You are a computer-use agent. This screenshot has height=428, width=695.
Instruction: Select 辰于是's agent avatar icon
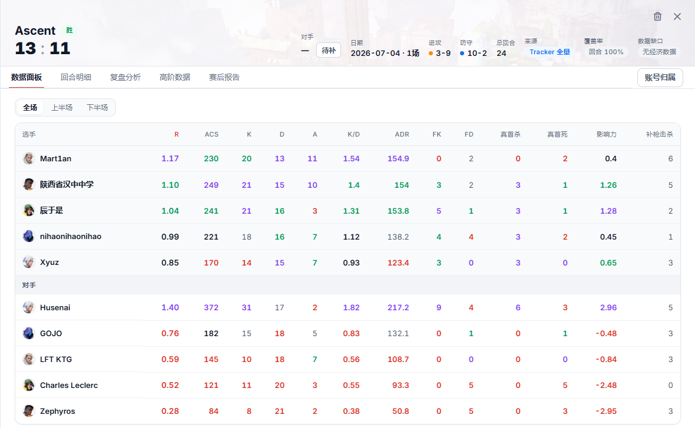coord(29,210)
